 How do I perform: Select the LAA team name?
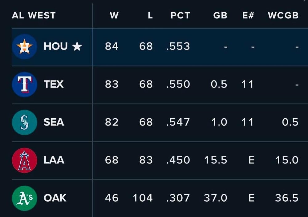pos(54,160)
